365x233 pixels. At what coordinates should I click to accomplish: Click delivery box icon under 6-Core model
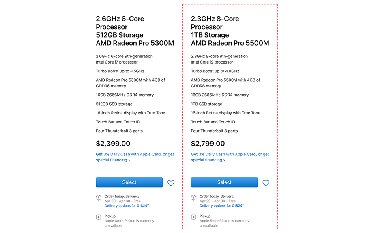pos(99,197)
